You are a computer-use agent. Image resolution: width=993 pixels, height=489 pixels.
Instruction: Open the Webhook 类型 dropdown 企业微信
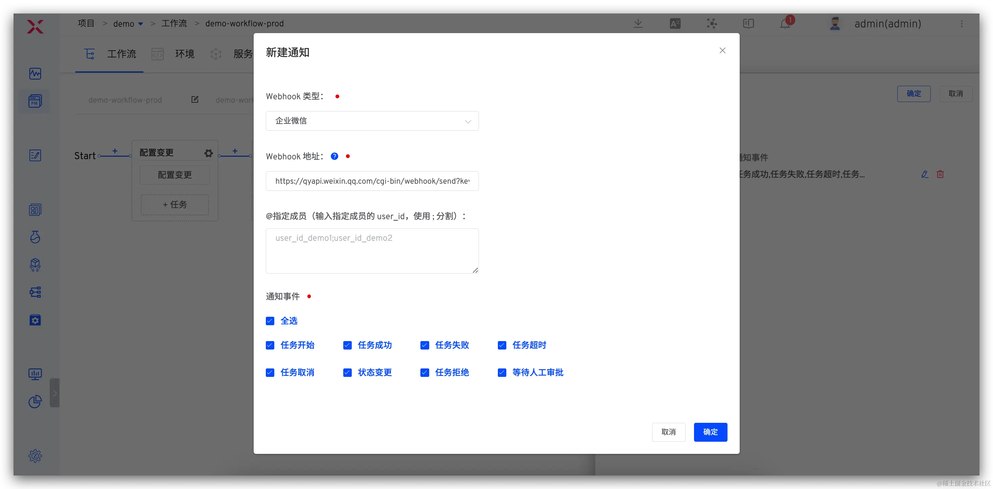[372, 121]
